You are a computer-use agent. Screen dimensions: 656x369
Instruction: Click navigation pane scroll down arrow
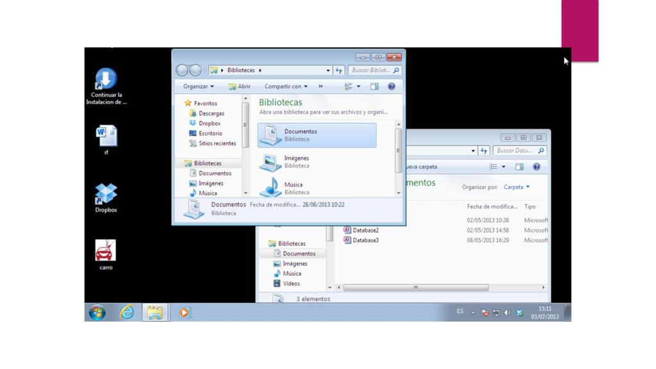(245, 193)
